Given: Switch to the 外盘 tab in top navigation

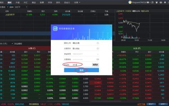Looking at the screenshot, I should click(17, 2).
